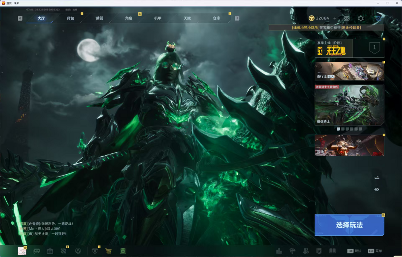Click the green container icon
Image resolution: width=402 pixels, height=257 pixels.
(123, 251)
